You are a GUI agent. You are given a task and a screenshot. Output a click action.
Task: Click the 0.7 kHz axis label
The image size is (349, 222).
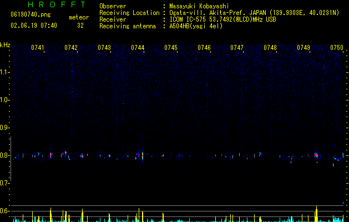point(5,183)
